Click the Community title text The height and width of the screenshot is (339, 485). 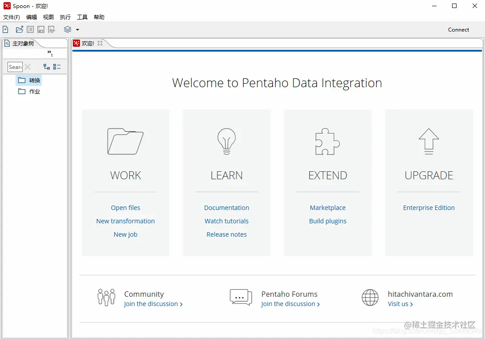(x=144, y=294)
